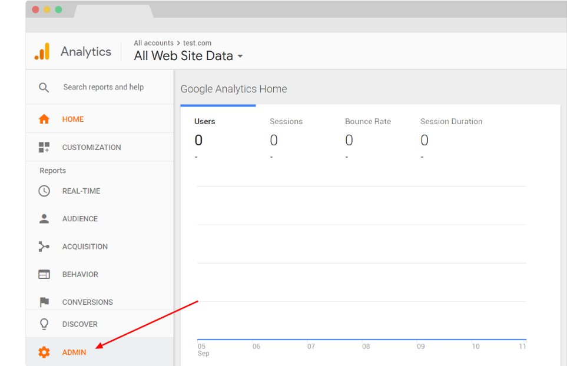Click the test.com breadcrumb link

[x=197, y=42]
